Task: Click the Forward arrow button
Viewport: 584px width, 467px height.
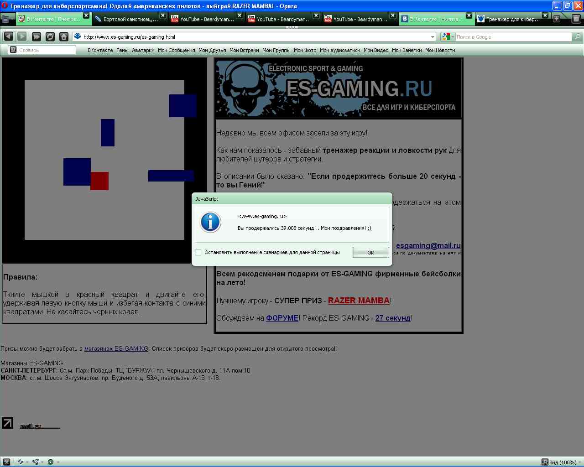Action: (22, 36)
